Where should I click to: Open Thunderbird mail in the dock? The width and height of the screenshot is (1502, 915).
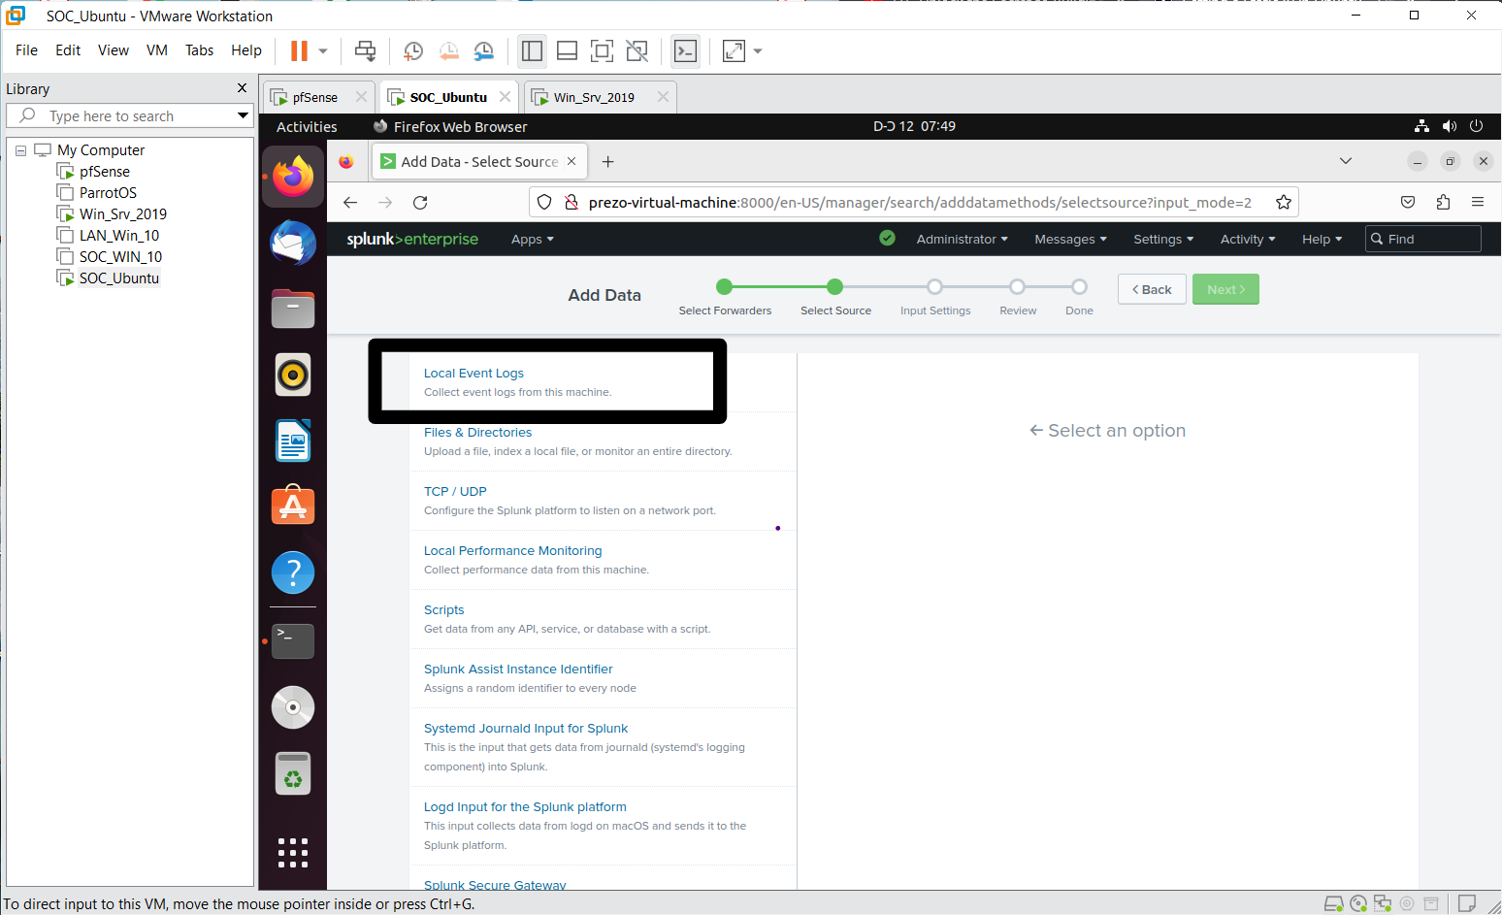(293, 243)
